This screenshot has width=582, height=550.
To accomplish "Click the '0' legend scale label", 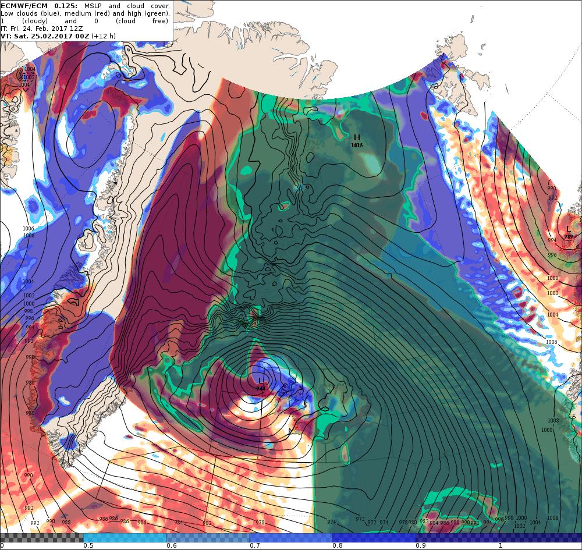I will click(x=2, y=545).
